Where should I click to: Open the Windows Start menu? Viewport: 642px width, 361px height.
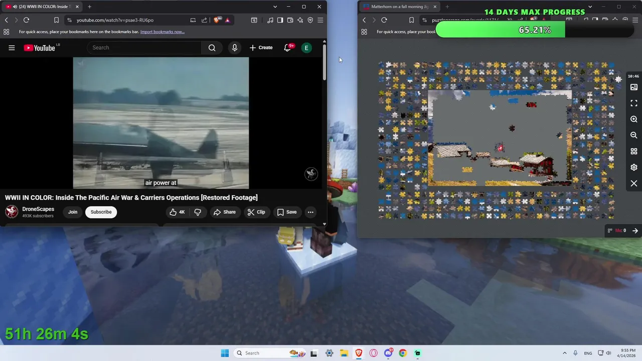(225, 353)
